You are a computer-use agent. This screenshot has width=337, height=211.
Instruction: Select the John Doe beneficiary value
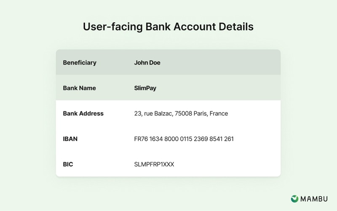147,63
